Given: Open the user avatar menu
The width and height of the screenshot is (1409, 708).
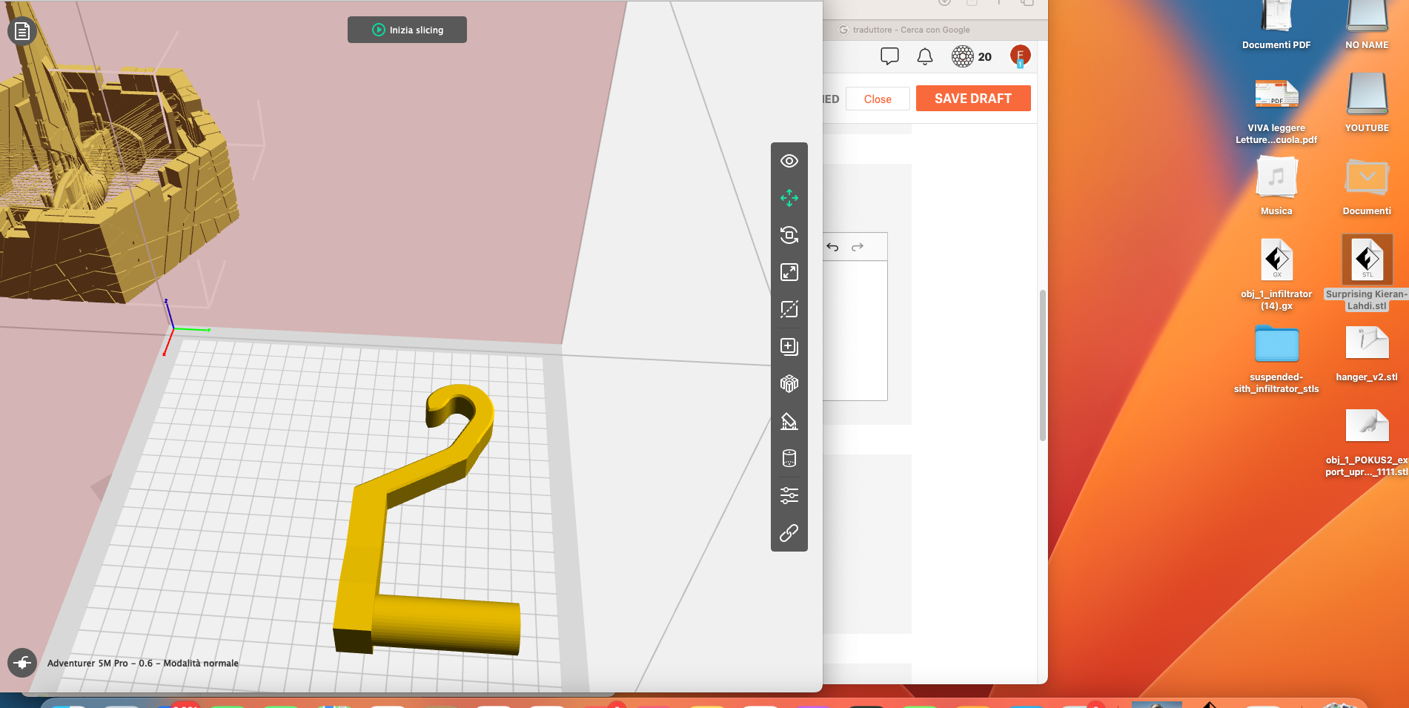Looking at the screenshot, I should tap(1020, 56).
